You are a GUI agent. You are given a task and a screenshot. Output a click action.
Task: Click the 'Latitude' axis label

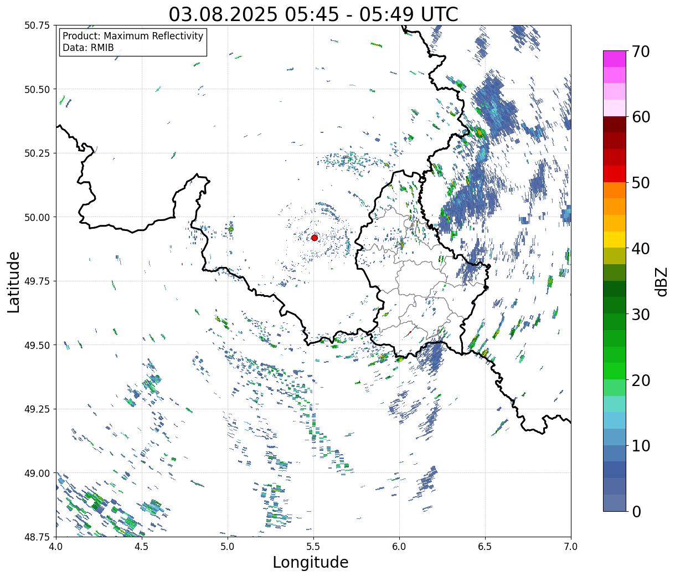(14, 282)
